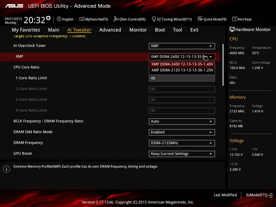276x207 pixels.
Task: Launch EZ Tuning Wizard bulb icon
Action: (x=154, y=19)
